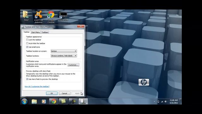Click the Taskbar and Start Menu Properties title
202x114 pixels.
pyautogui.click(x=39, y=27)
